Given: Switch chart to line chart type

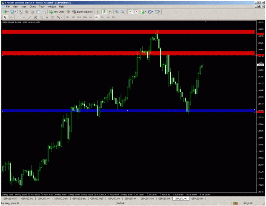Looking at the screenshot, I should click(x=110, y=12).
